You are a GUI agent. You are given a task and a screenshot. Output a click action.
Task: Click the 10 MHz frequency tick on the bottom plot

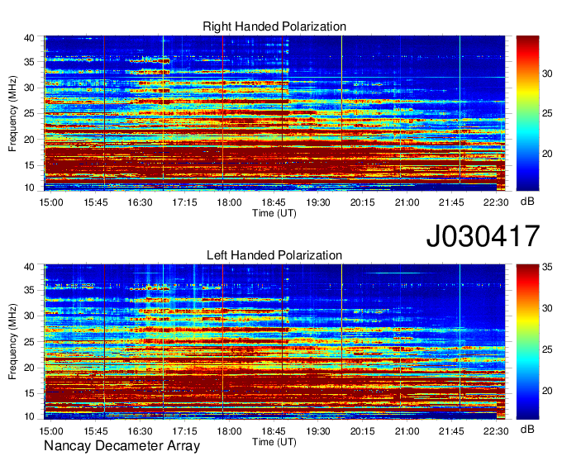point(29,416)
